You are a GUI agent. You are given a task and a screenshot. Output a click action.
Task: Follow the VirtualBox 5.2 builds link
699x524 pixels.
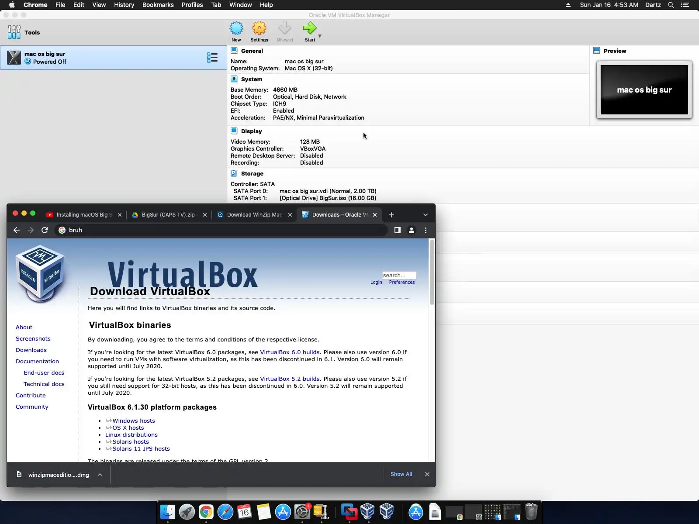point(290,379)
